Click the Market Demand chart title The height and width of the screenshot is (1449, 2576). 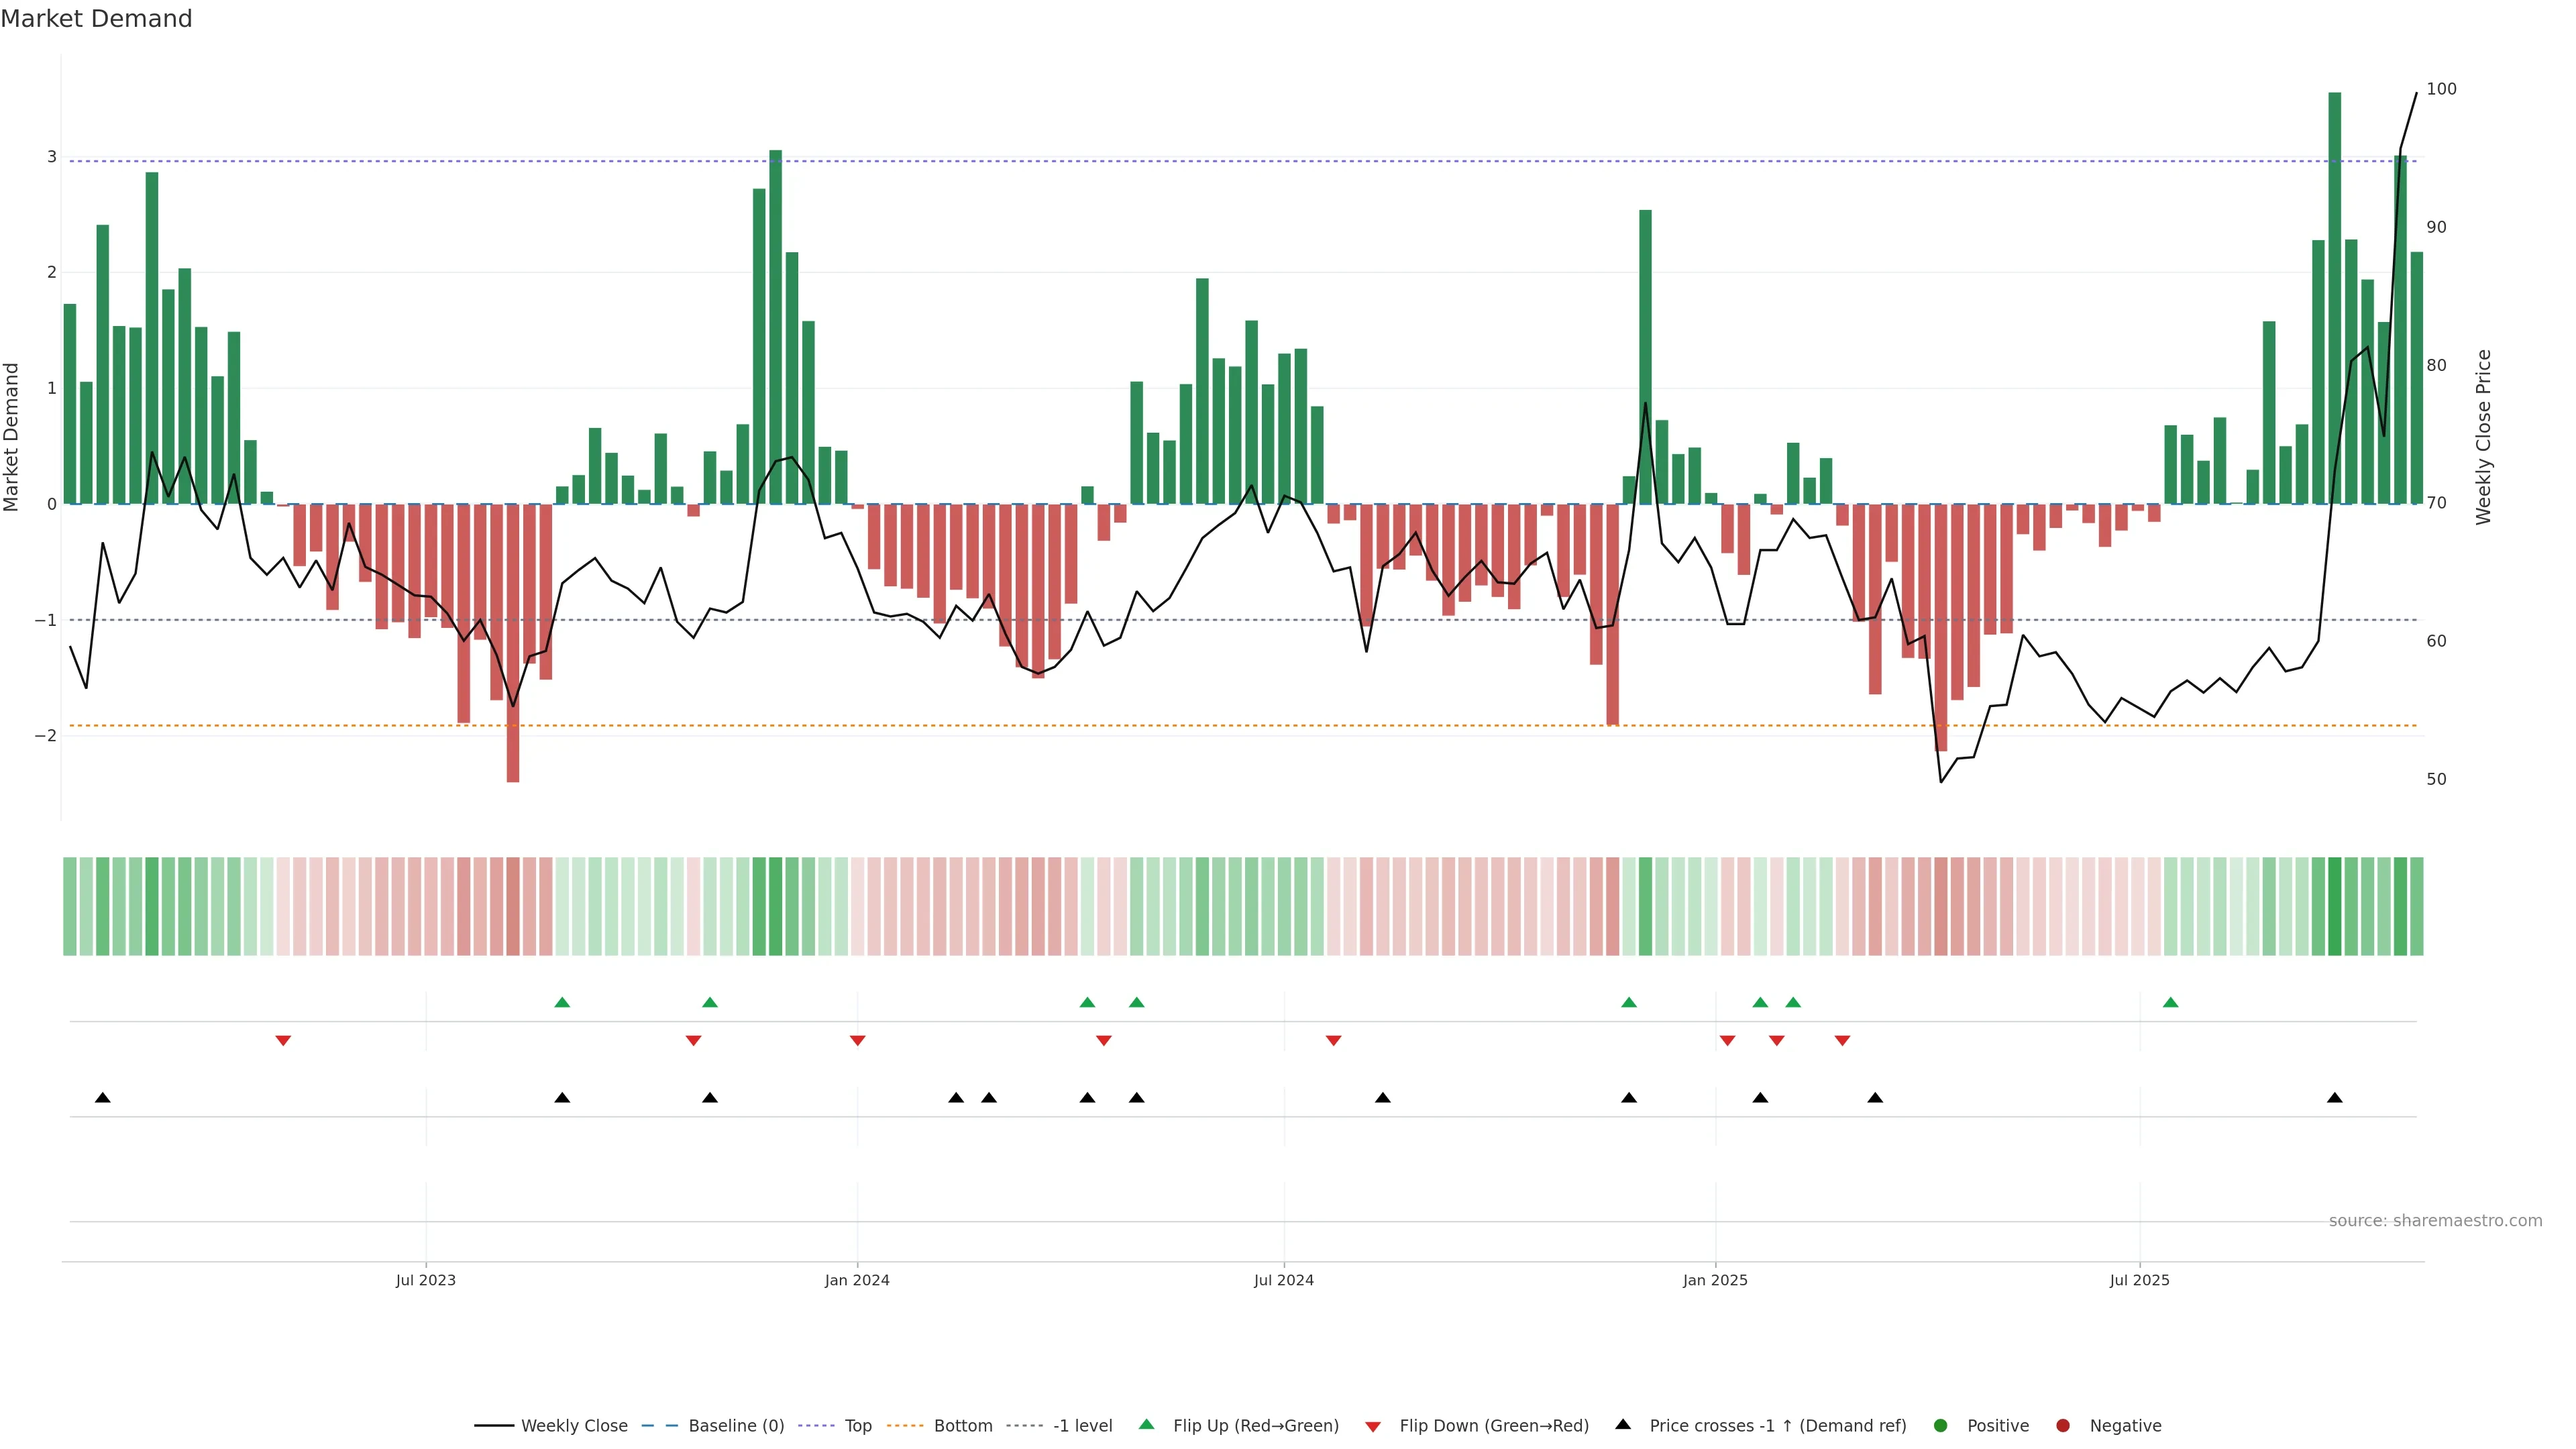click(96, 19)
